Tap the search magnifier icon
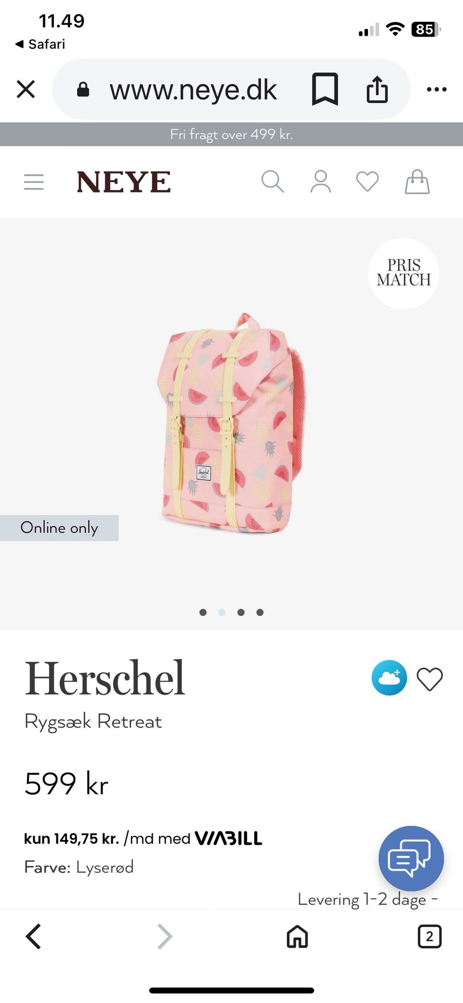The image size is (463, 1003). pyautogui.click(x=272, y=182)
